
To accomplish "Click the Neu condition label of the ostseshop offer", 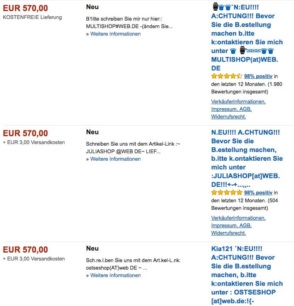I will 92,248.
